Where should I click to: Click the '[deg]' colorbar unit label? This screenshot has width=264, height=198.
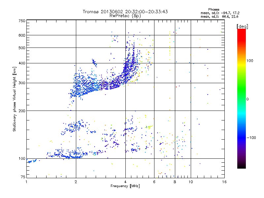coord(242,26)
